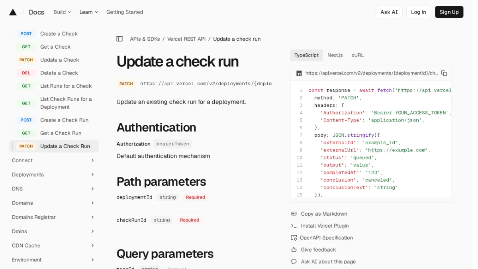Click the Ask AI button
Viewport: 478px width, 269px height.
(x=389, y=12)
